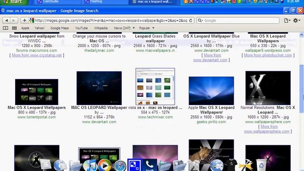Click www.techmixer.com source text

pyautogui.click(x=155, y=117)
